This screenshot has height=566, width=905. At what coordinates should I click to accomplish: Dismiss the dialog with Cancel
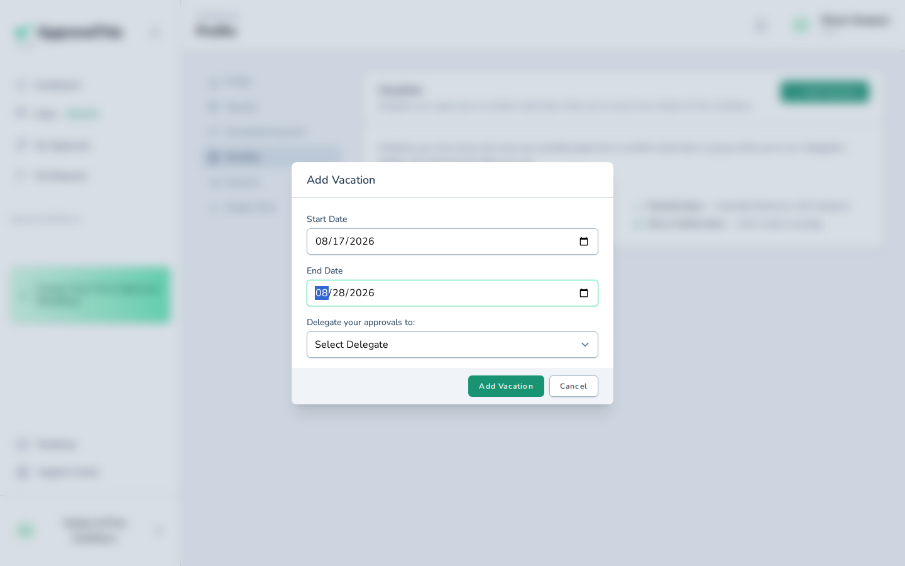[574, 386]
